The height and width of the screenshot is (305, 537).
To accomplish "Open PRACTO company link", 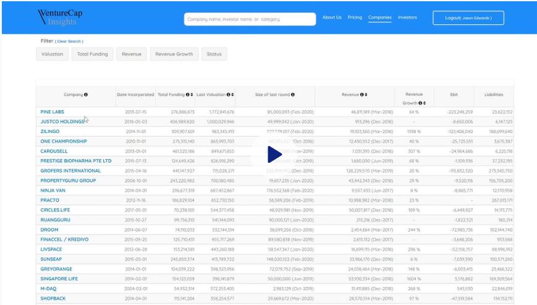I will tap(49, 200).
